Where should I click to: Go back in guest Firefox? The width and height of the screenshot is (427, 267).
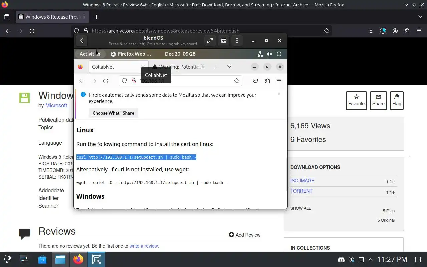coord(82,81)
